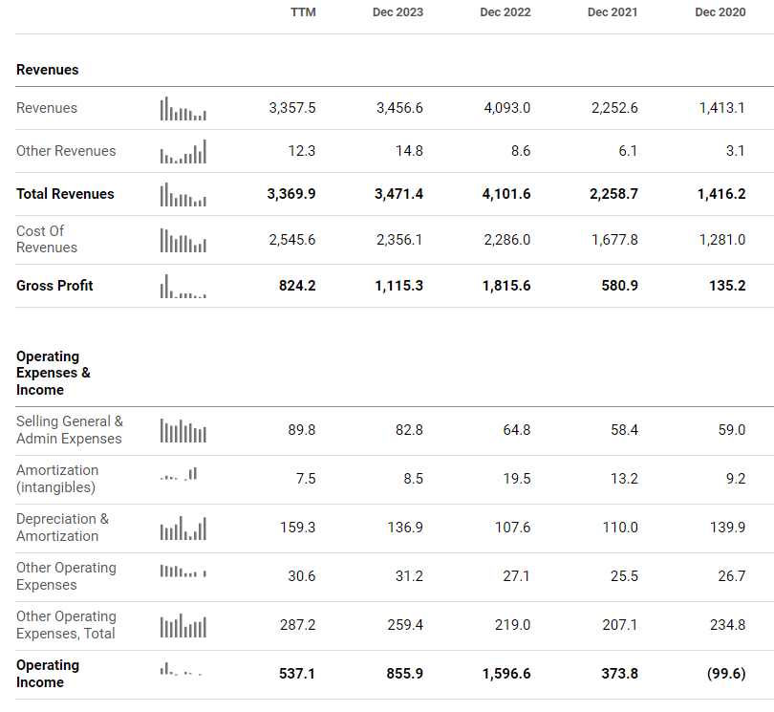
Task: Click the Dec 2022 column header
Action: pyautogui.click(x=505, y=12)
